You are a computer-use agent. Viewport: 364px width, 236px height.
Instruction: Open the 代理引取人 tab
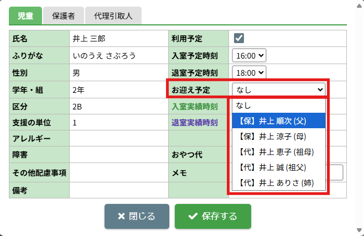[x=113, y=16]
